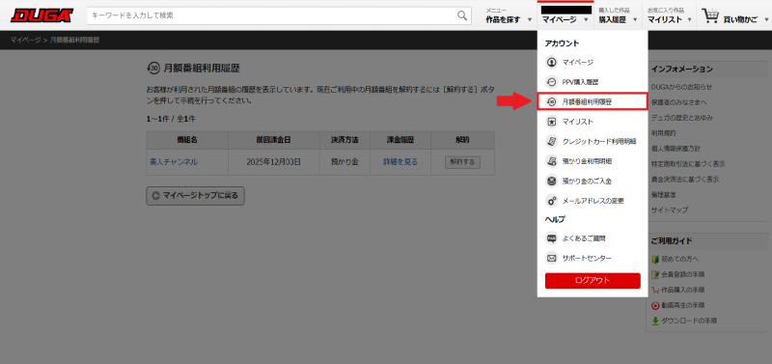Click the メールアドレスの変更 gear icon
Image resolution: width=772 pixels, height=364 pixels.
click(x=552, y=201)
